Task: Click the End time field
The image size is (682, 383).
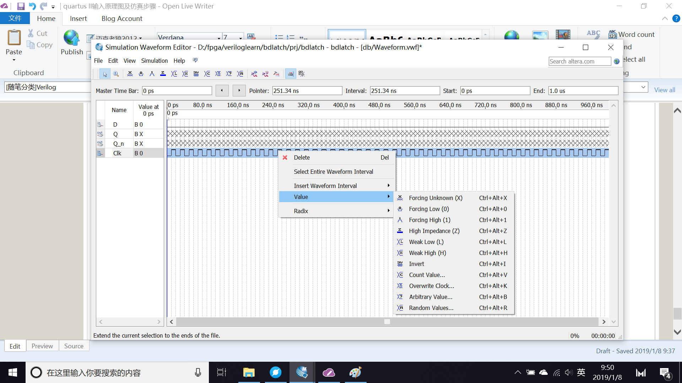Action: click(583, 91)
